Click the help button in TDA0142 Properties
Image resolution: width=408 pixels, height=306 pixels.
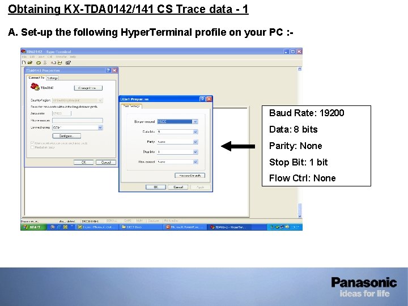coord(108,70)
